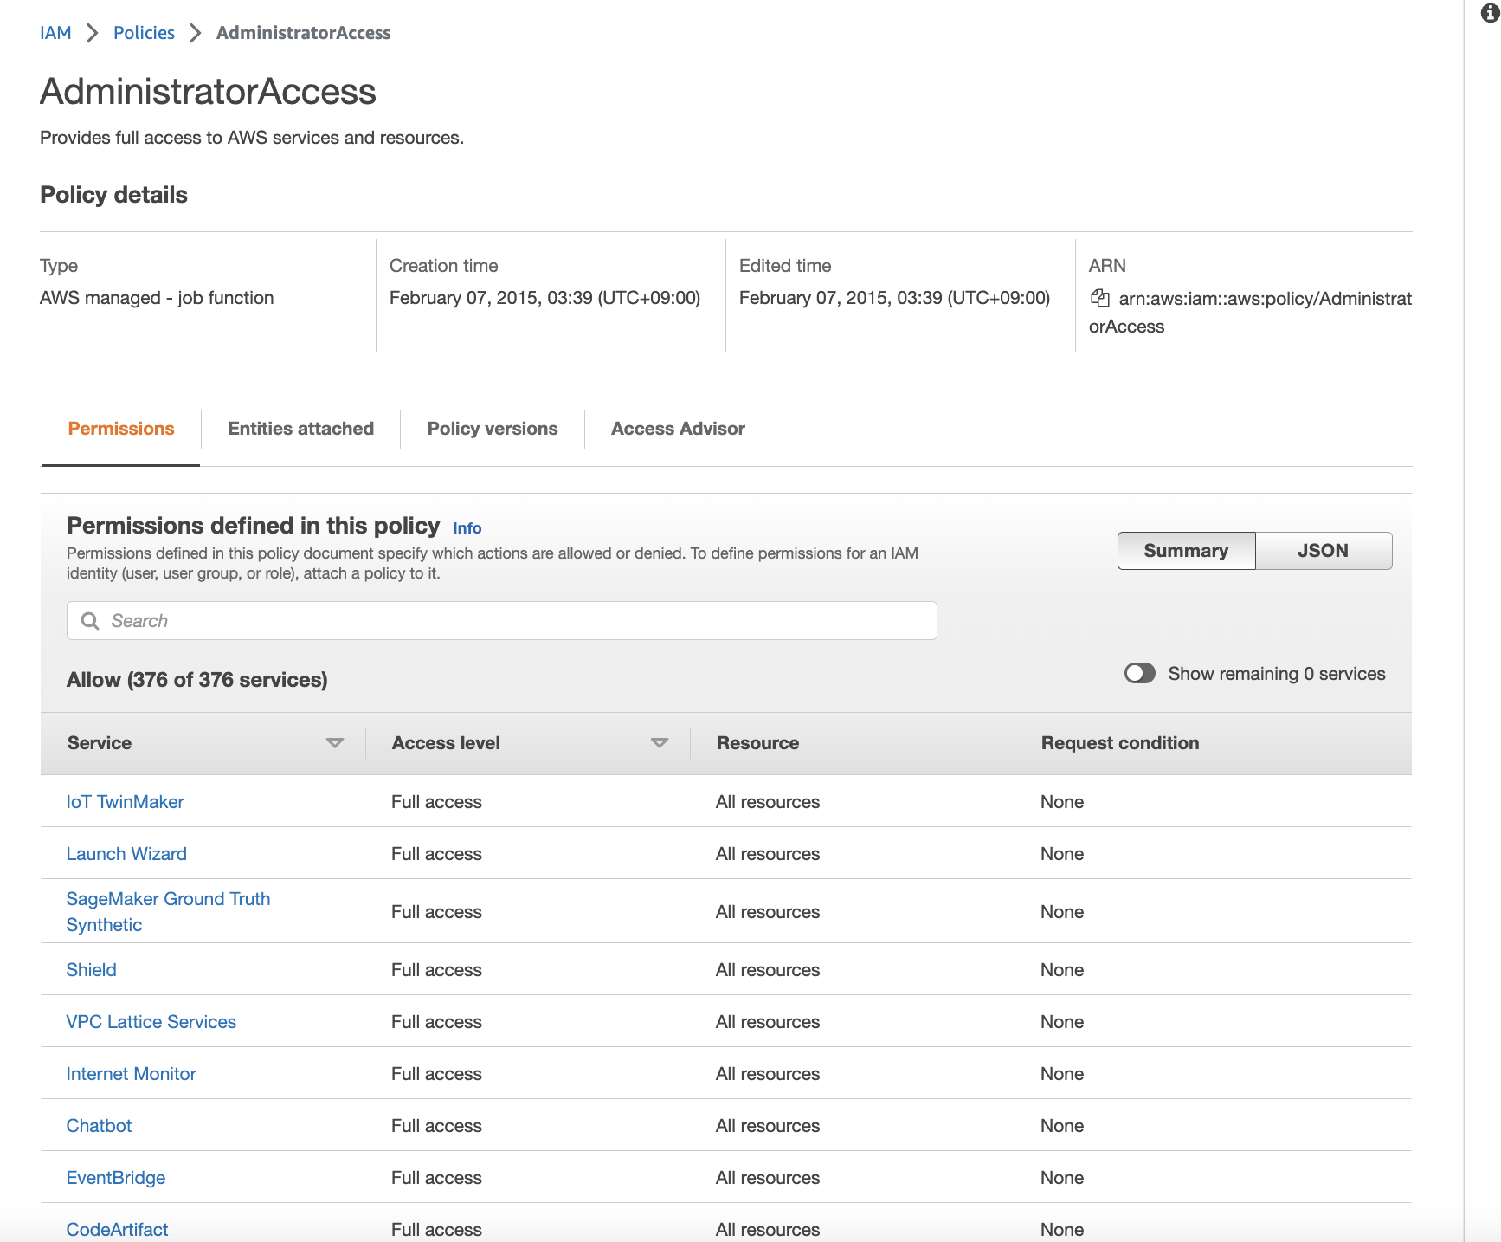Click 'All resources' in the Launch Wizard row

coord(768,854)
